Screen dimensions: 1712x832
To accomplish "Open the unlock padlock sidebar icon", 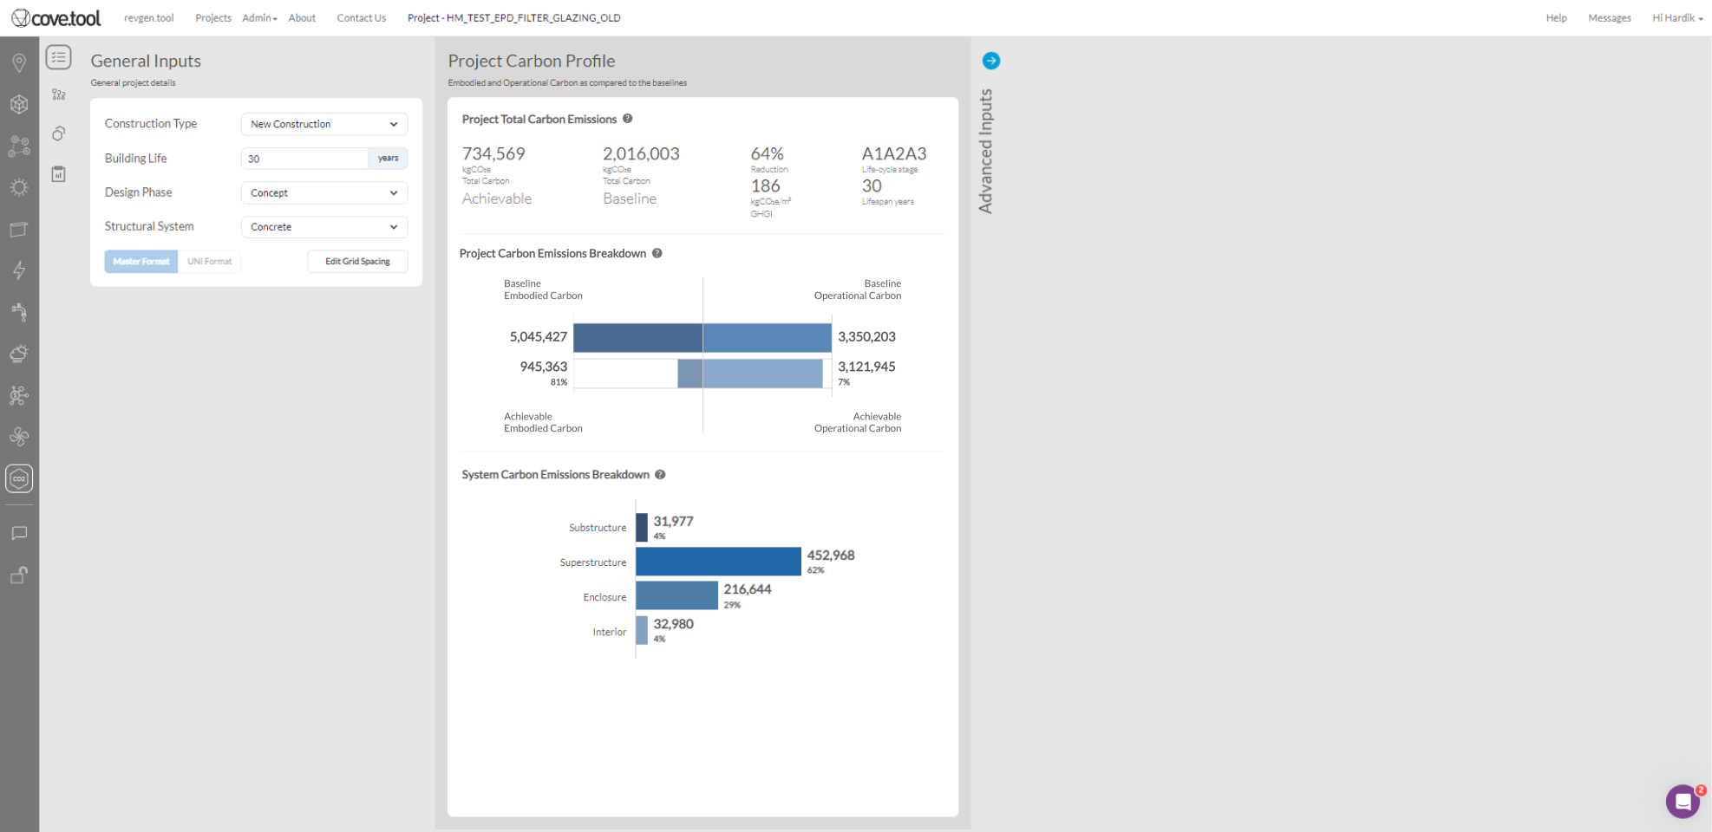I will click(19, 575).
